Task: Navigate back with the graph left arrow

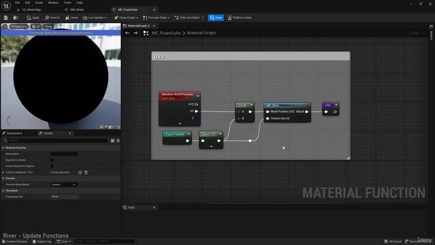Action: 127,33
